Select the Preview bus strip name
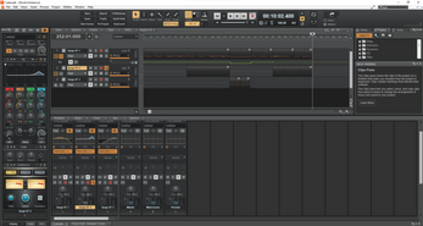 point(176,207)
